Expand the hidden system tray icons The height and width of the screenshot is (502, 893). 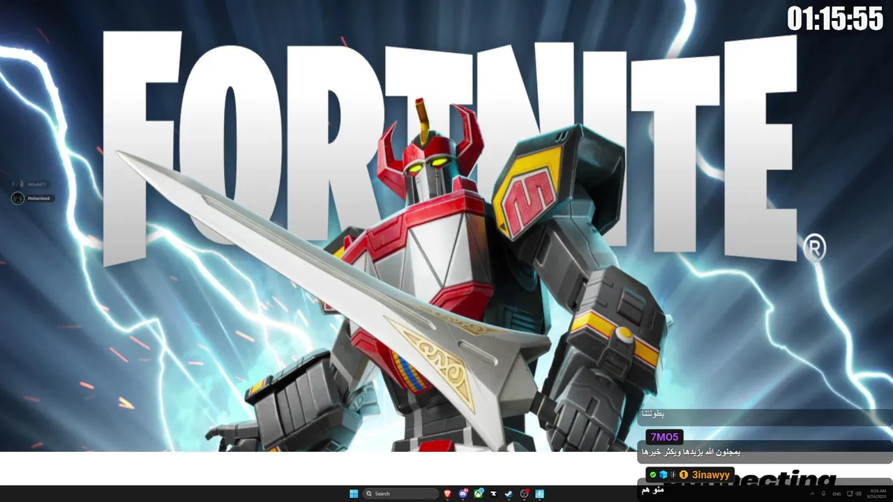point(812,494)
